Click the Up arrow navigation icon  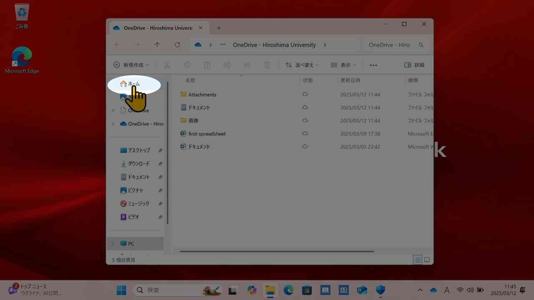click(157, 45)
